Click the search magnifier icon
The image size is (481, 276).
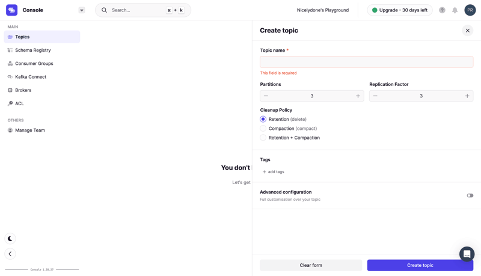click(104, 10)
